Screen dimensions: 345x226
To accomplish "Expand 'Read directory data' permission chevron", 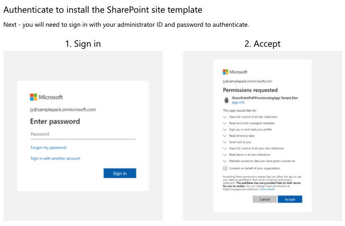I will (225, 136).
